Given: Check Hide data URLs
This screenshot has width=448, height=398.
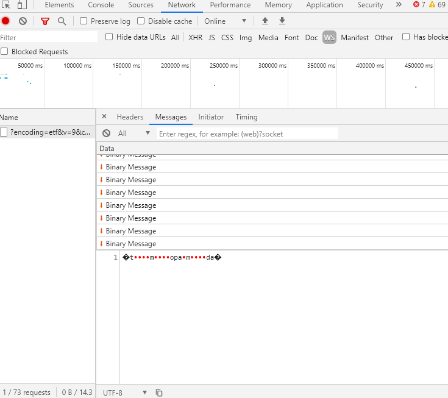Looking at the screenshot, I should [x=109, y=37].
